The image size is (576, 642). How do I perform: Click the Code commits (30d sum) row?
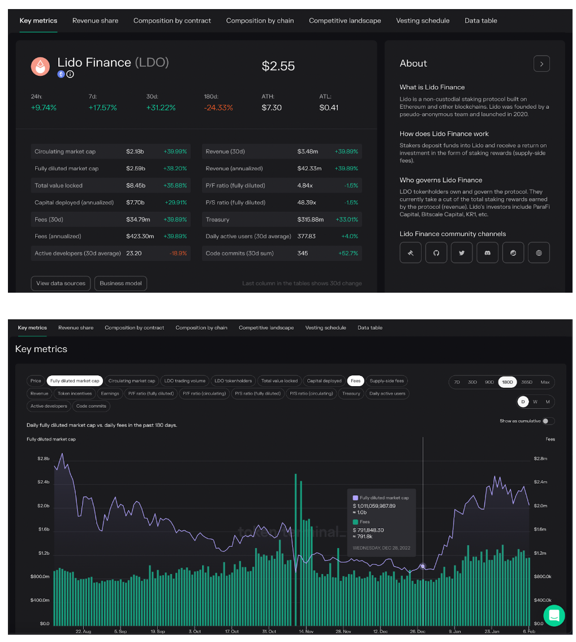coord(282,254)
